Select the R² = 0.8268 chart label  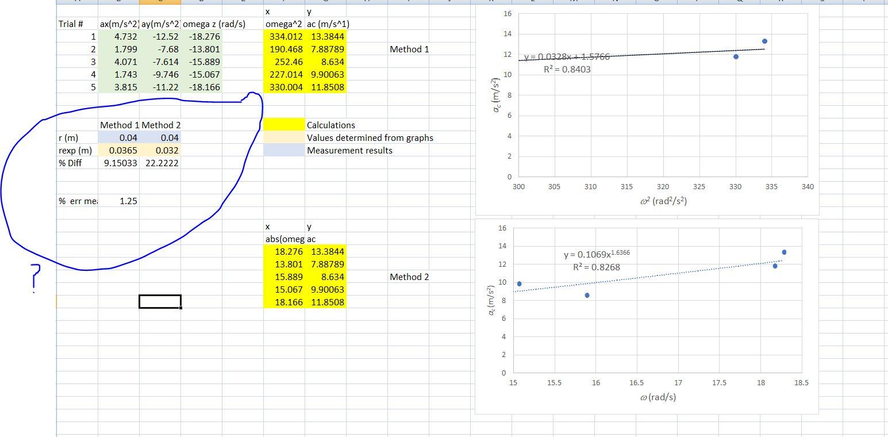click(597, 267)
